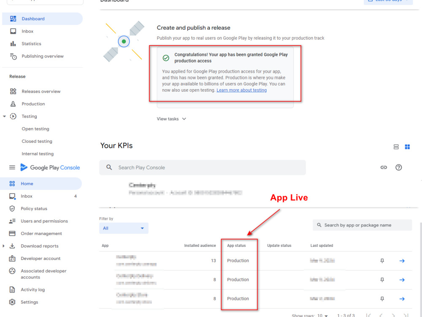422x317 pixels.
Task: Open Statistics page
Action: click(x=32, y=44)
